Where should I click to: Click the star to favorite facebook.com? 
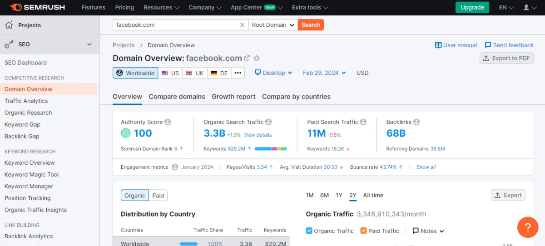[x=257, y=58]
